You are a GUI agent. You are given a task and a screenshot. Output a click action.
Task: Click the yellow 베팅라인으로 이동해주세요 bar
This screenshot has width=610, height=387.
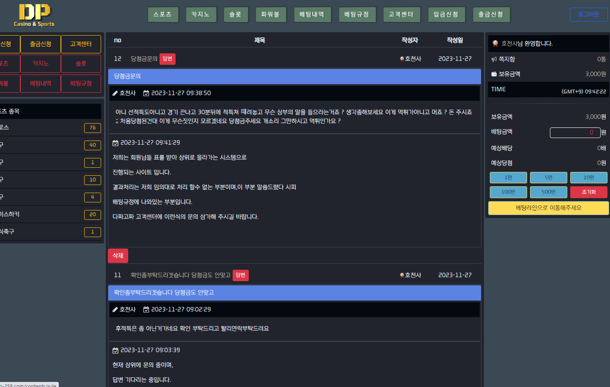548,208
